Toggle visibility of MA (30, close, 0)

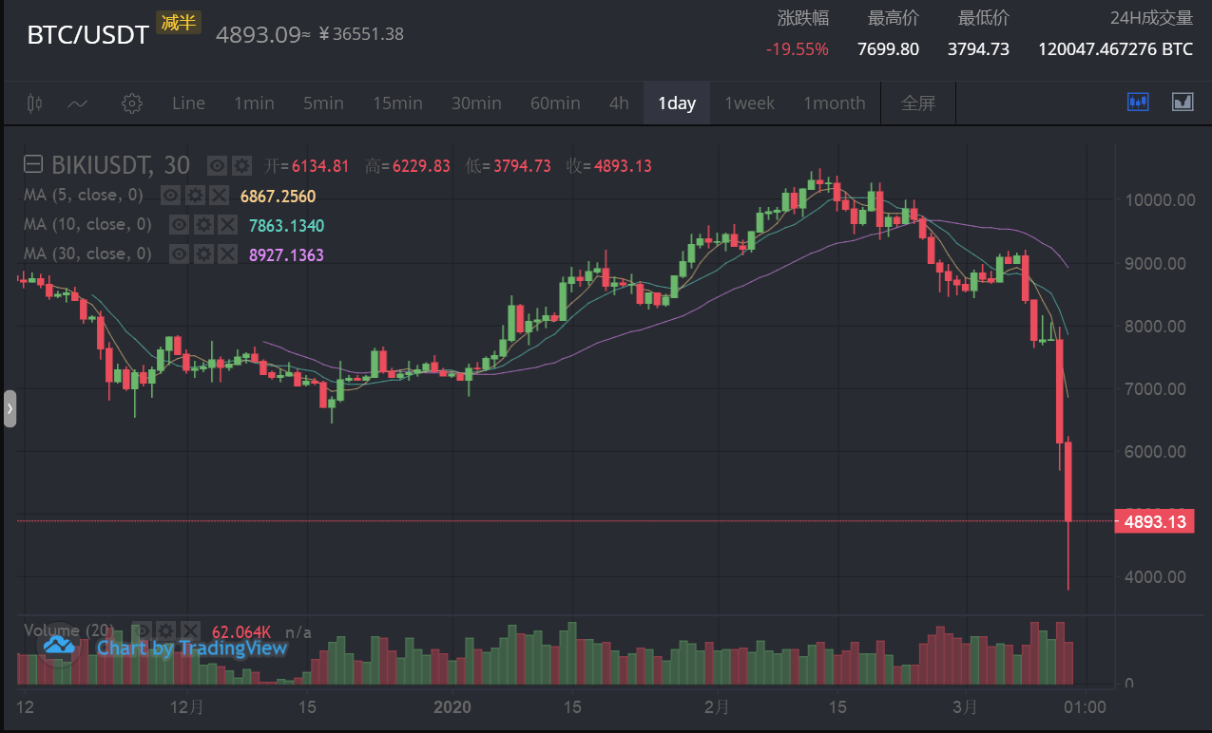pyautogui.click(x=180, y=254)
